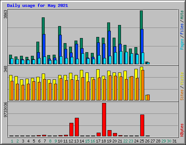Click day 27 on the x-axis
Image resolution: width=186 pixels, height=145 pixels.
tap(153, 141)
